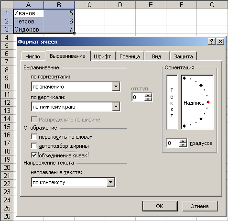This screenshot has width=228, height=221.
Task: Expand the 'по вертикали' dropdown
Action: tap(116, 107)
